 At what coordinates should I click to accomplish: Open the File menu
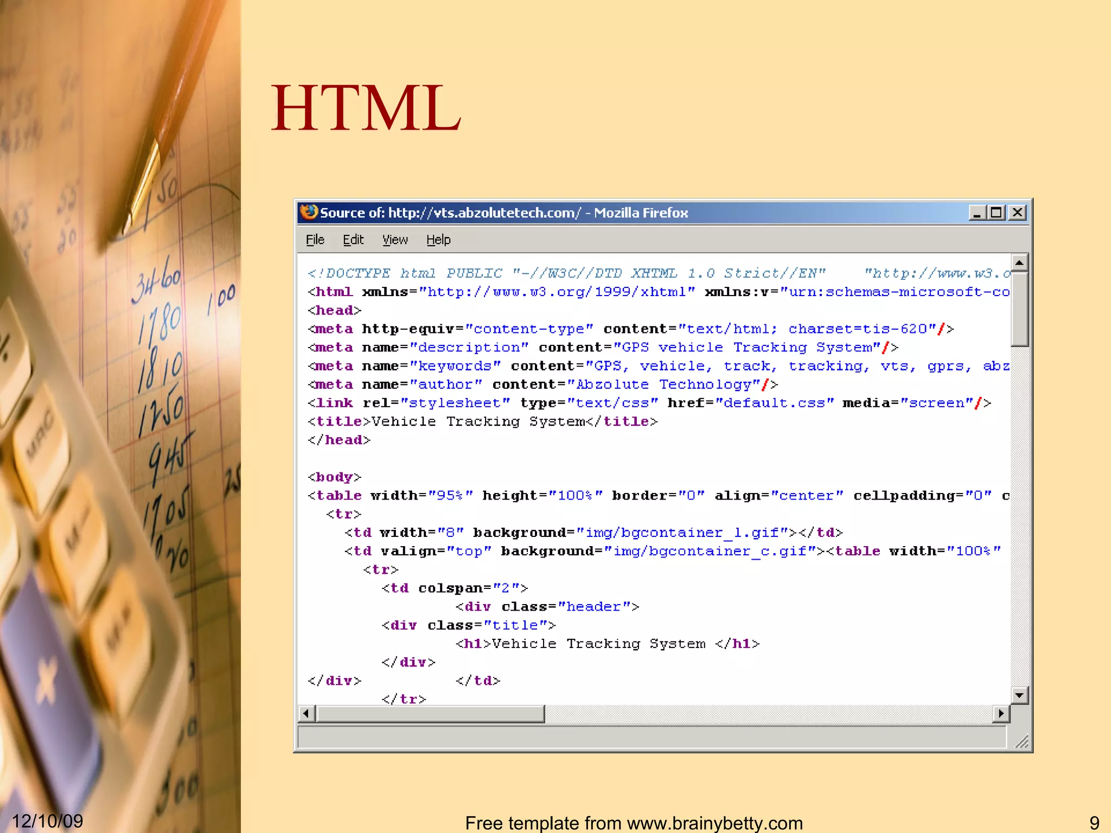coord(315,240)
